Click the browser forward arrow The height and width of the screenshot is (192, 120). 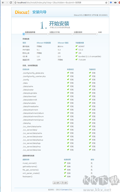pyautogui.click(x=7, y=3)
